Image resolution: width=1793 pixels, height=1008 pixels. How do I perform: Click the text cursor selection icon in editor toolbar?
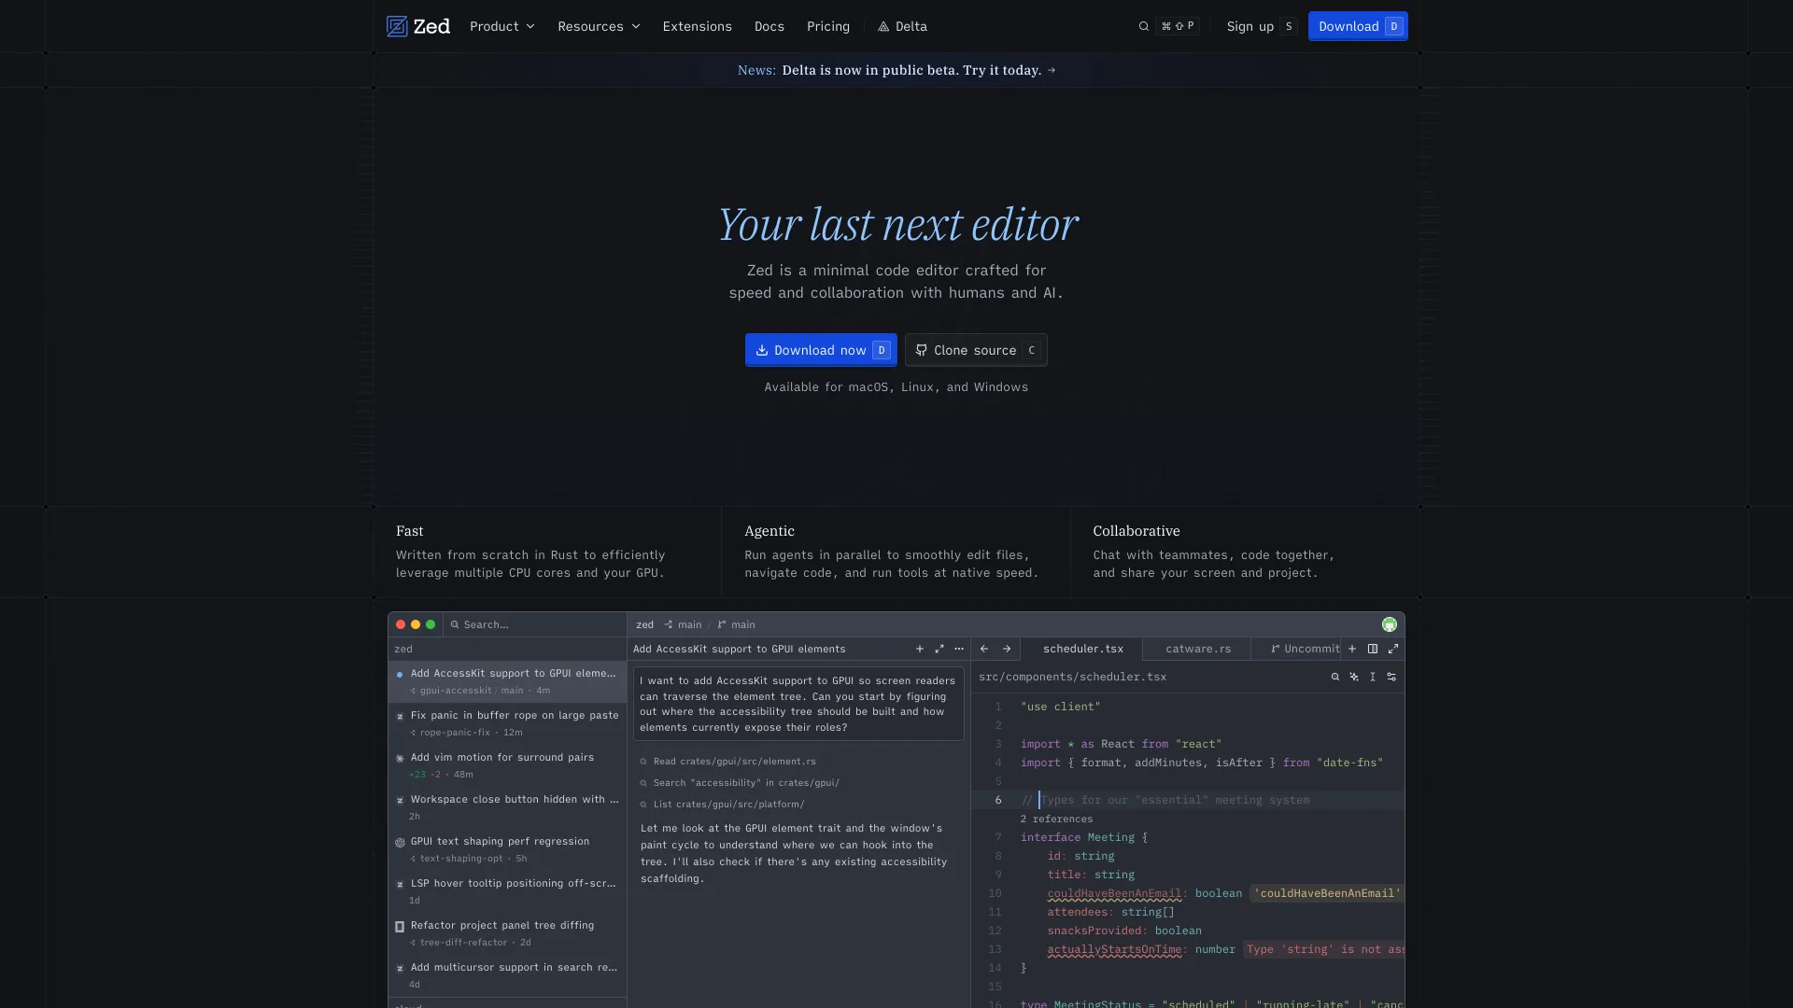tap(1373, 677)
